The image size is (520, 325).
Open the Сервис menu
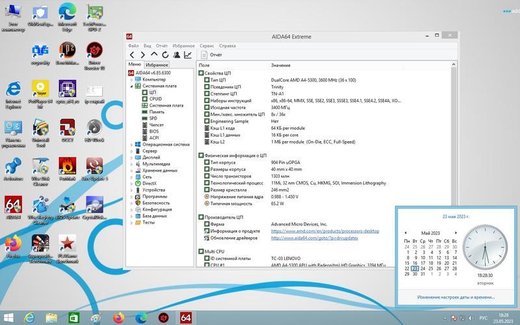[x=207, y=46]
